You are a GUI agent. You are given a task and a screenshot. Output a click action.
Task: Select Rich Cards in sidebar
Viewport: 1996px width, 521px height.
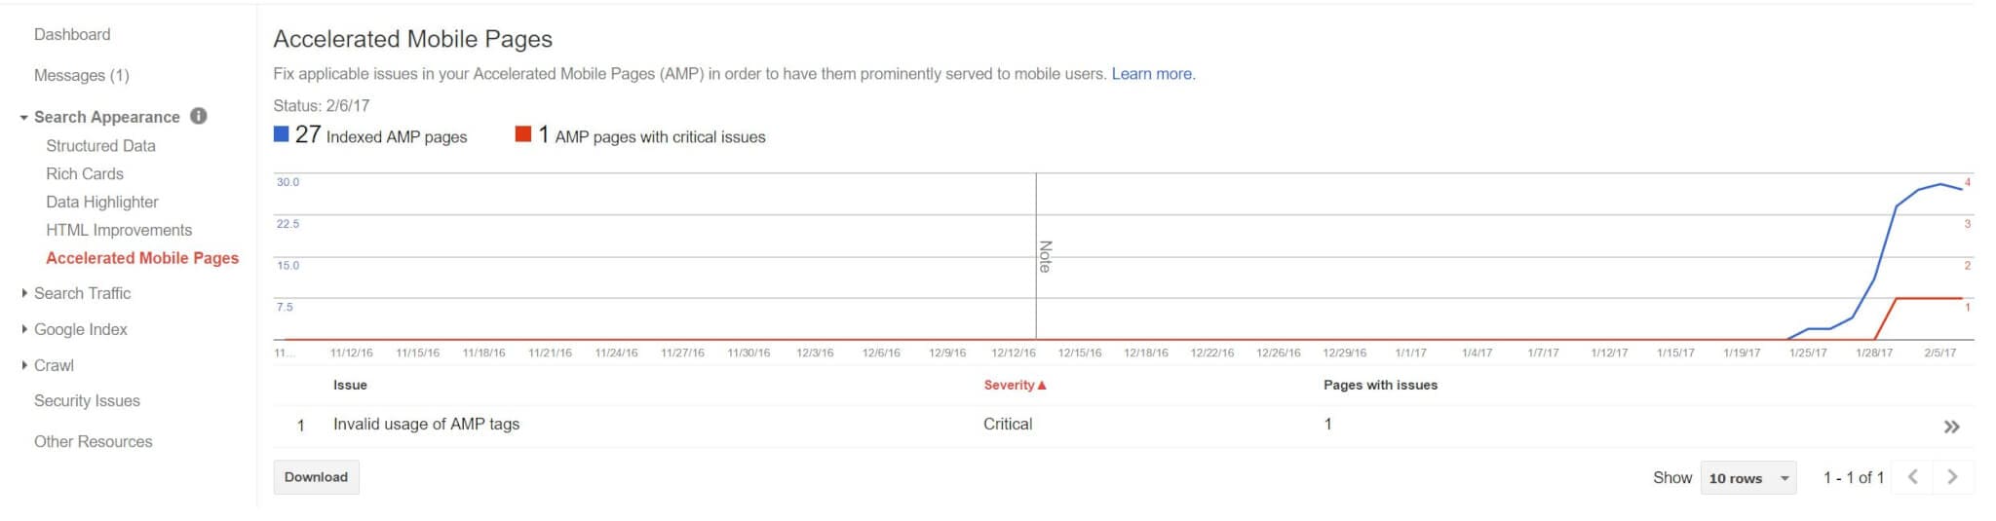[85, 173]
